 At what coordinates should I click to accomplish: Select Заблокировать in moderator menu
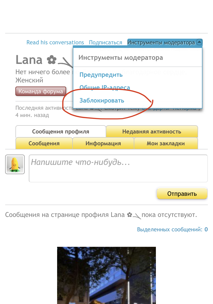point(102,101)
